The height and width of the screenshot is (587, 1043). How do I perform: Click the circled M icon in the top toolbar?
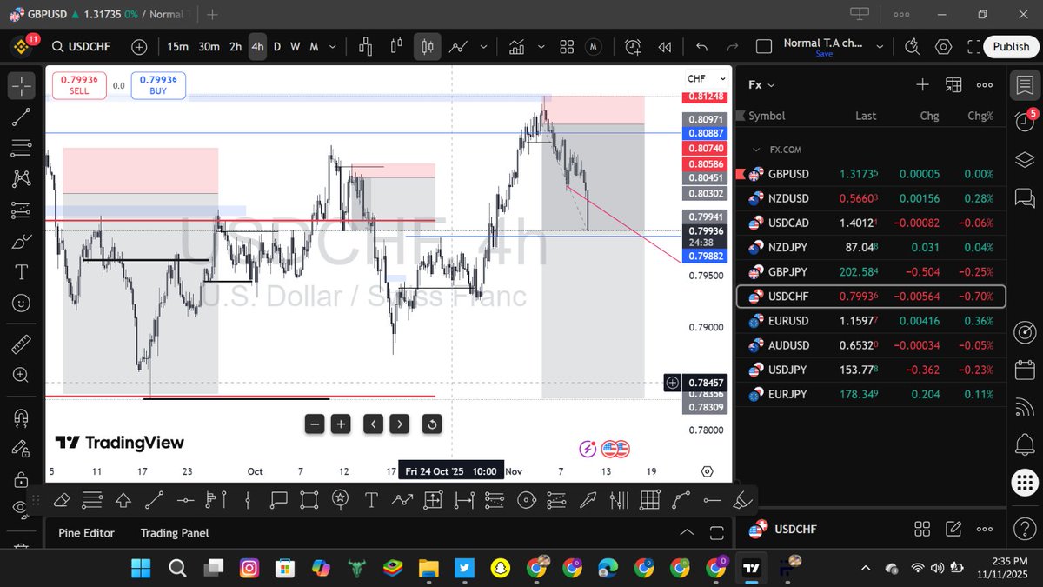[x=594, y=47]
